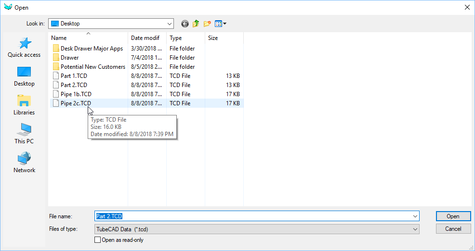The width and height of the screenshot is (475, 251).
Task: Expand the File name dropdown arrow
Action: tap(415, 216)
